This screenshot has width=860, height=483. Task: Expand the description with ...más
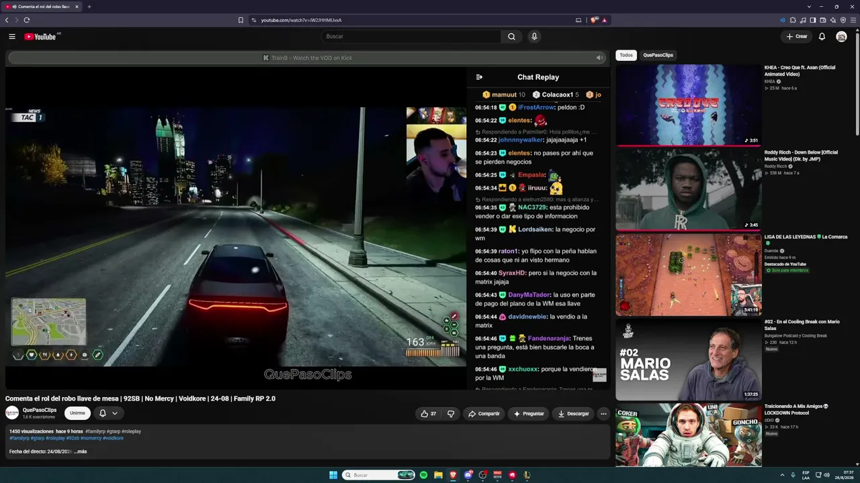(x=81, y=451)
